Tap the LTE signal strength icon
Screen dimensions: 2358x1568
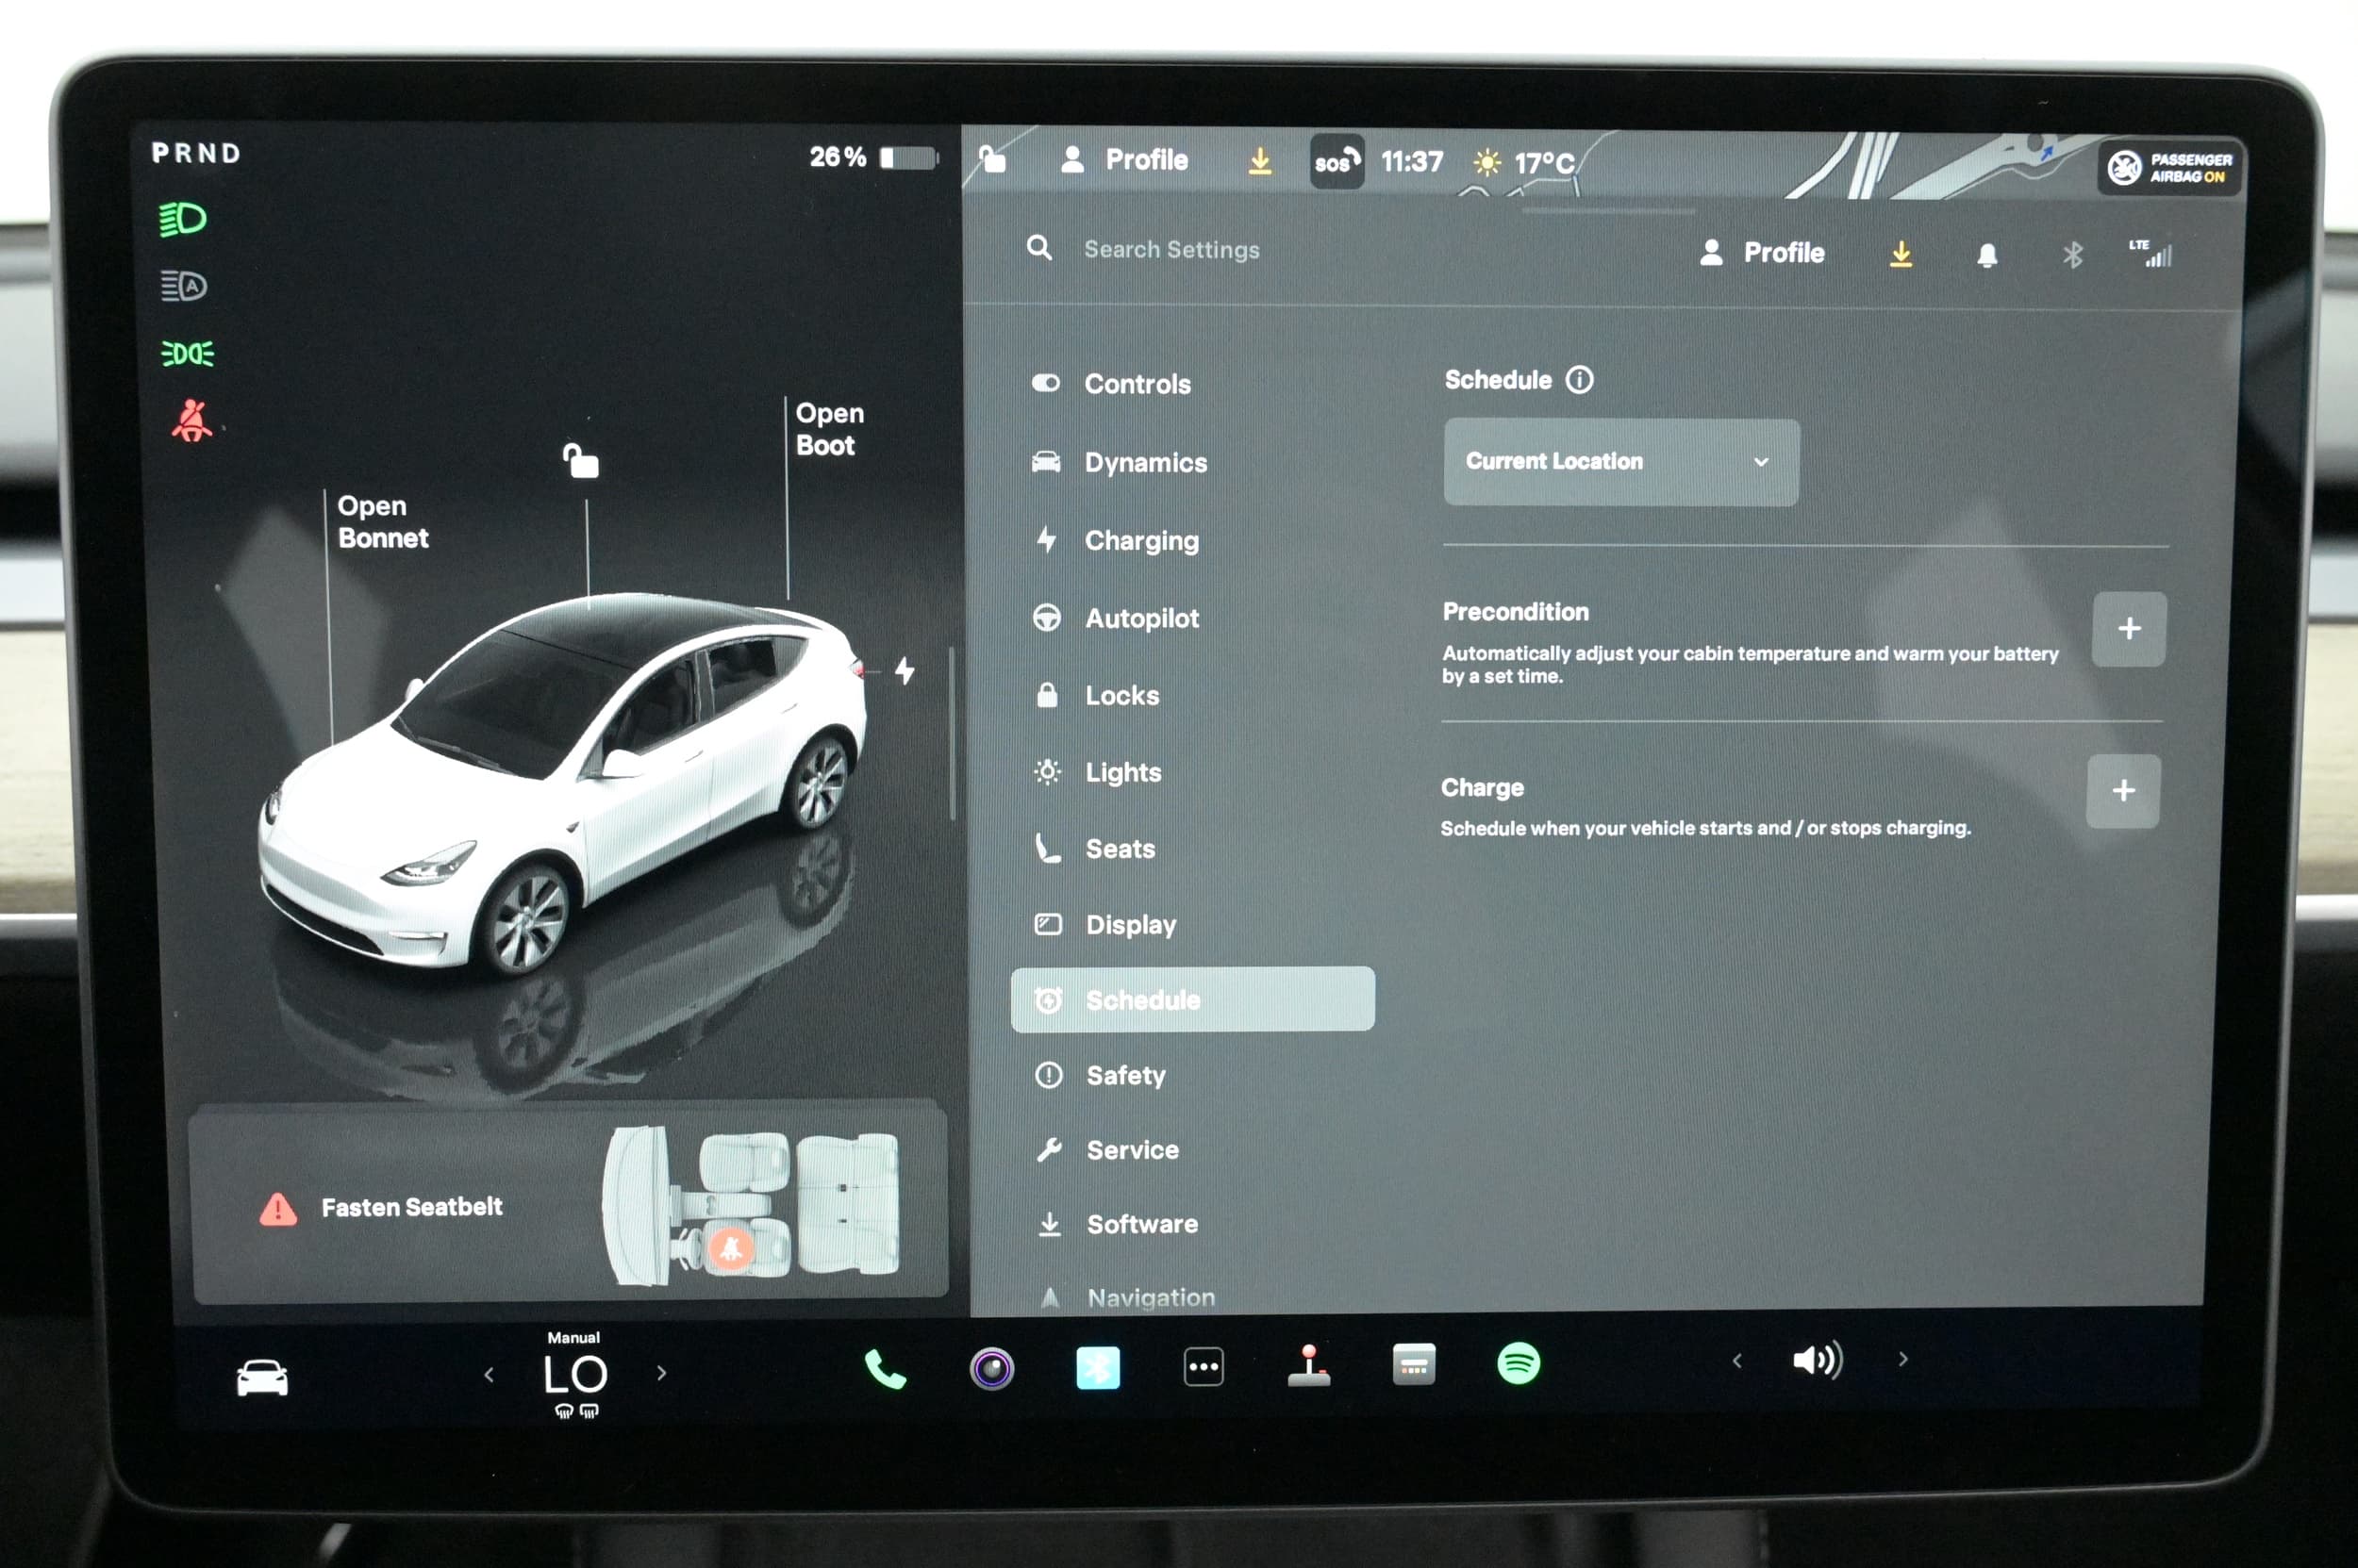pos(2150,253)
